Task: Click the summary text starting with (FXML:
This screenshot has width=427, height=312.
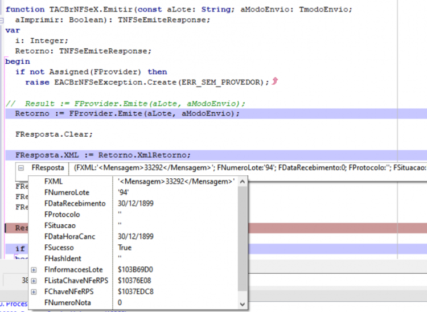Action: [x=250, y=168]
